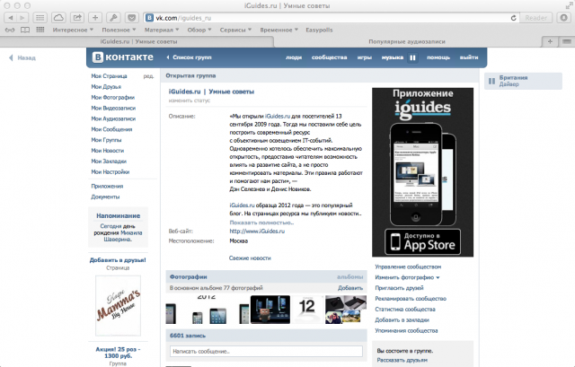Click Safari back navigation arrow

point(10,18)
